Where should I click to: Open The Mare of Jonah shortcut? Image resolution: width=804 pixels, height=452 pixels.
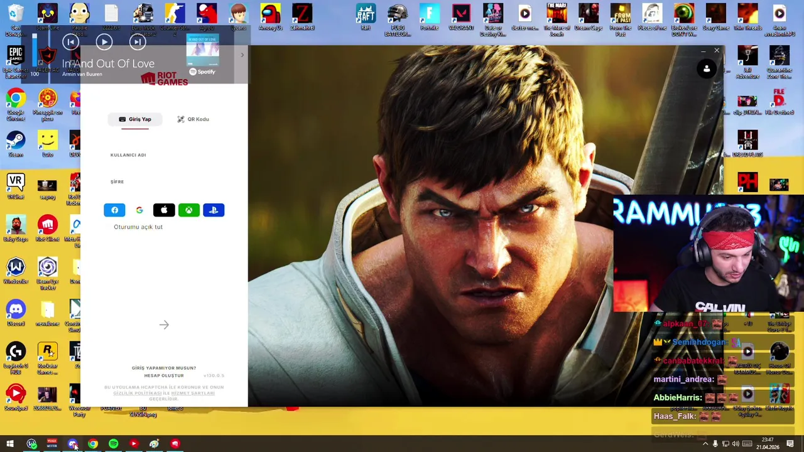coord(557,19)
